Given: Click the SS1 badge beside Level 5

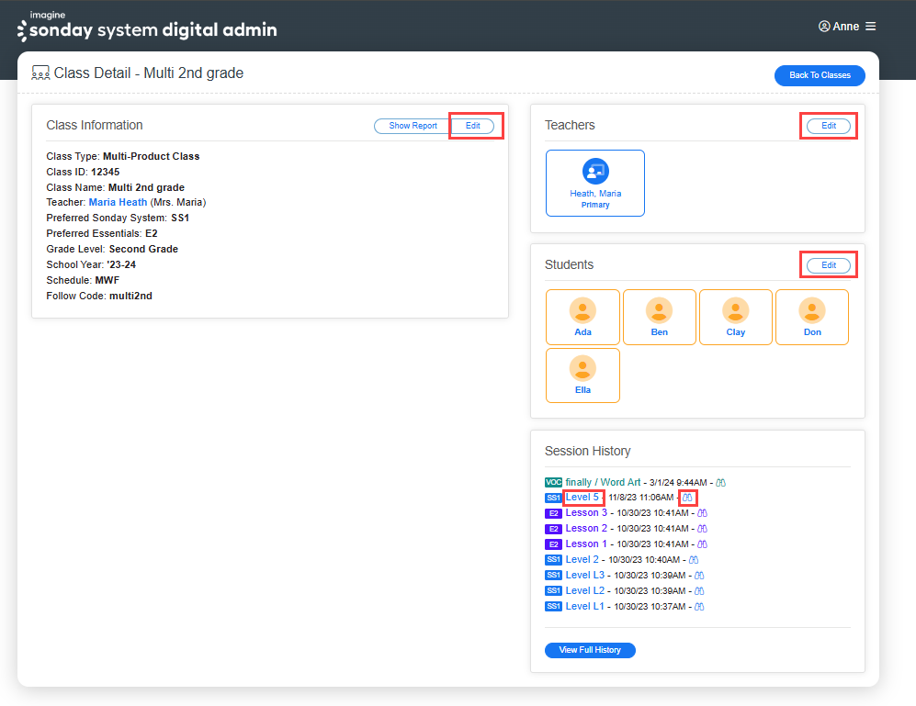Looking at the screenshot, I should pos(553,498).
